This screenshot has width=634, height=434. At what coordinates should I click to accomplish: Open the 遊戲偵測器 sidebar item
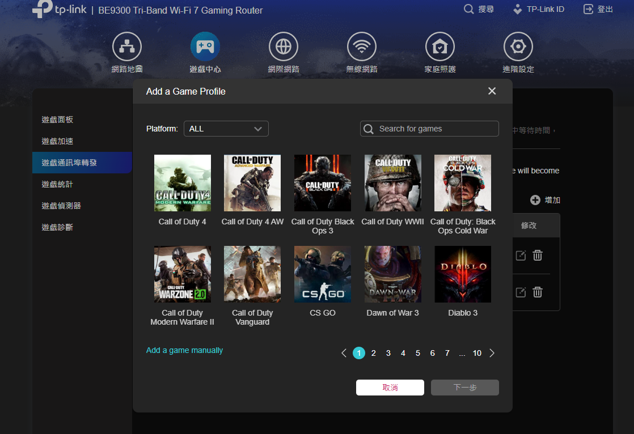pyautogui.click(x=61, y=206)
